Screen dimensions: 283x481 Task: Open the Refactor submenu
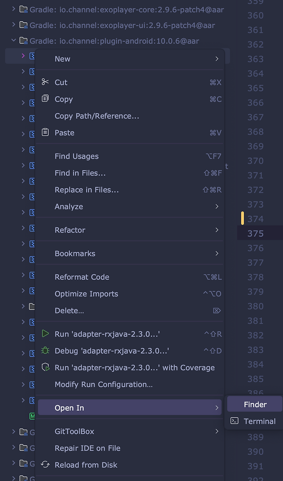tap(130, 230)
